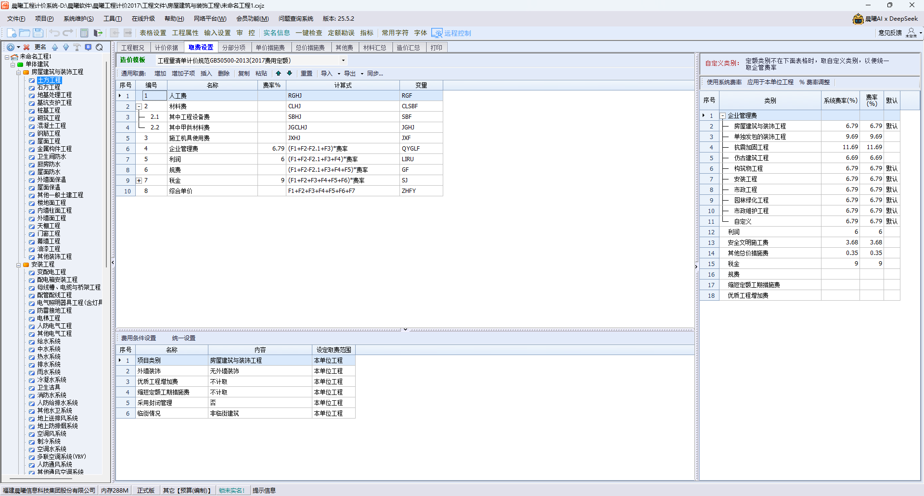Screen dimensions: 924x496
Task: Click 使用系统费率 button
Action: [x=724, y=82]
